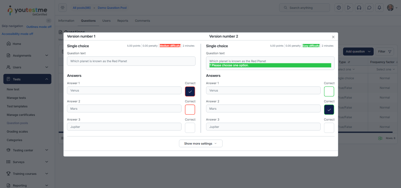Click the Easy difficulty label
401x188 pixels.
[311, 46]
